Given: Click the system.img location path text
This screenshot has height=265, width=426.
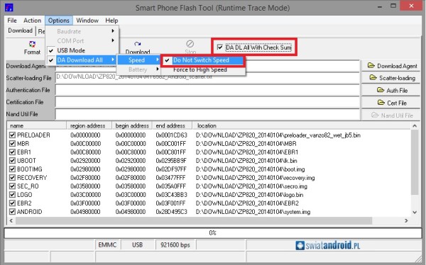Looking at the screenshot, I should pyautogui.click(x=253, y=212).
